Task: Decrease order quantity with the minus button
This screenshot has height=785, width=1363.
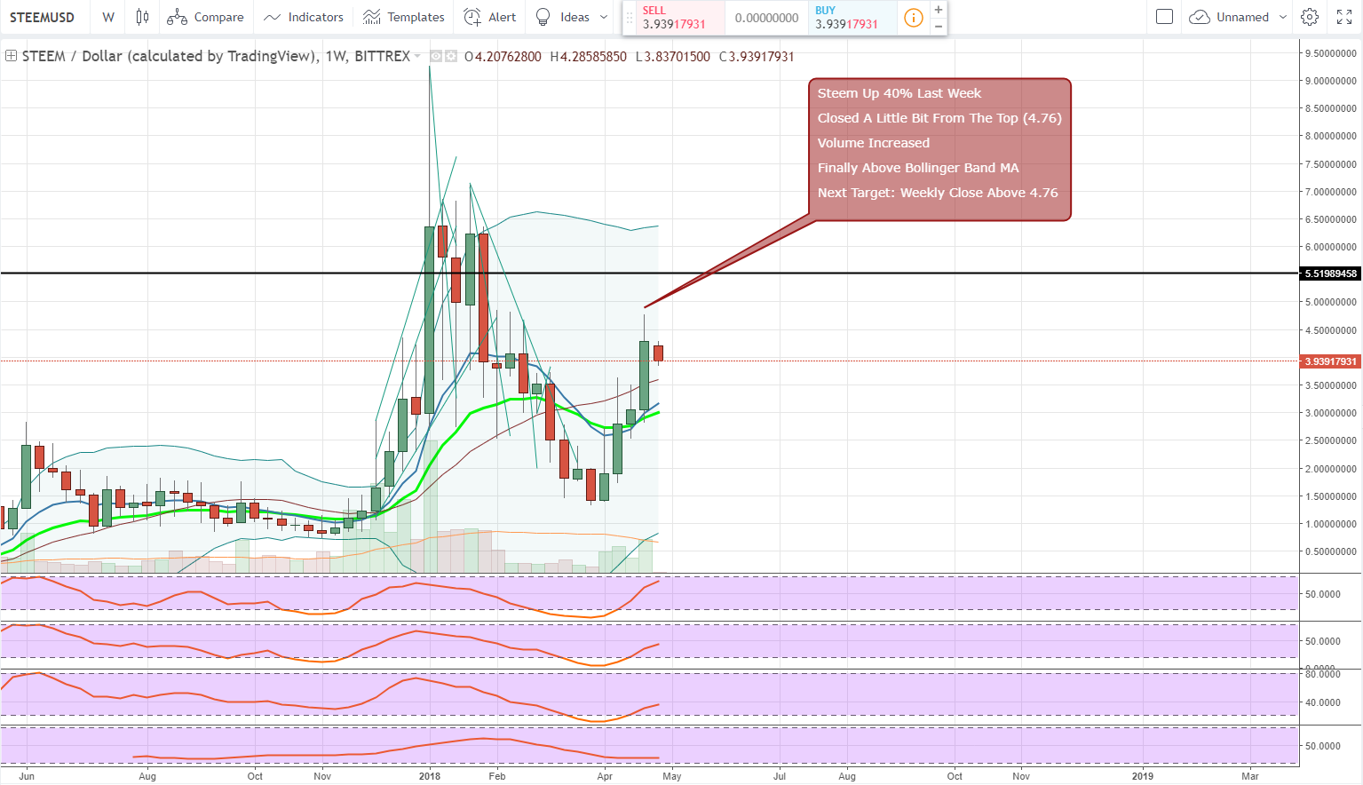Action: pos(939,26)
